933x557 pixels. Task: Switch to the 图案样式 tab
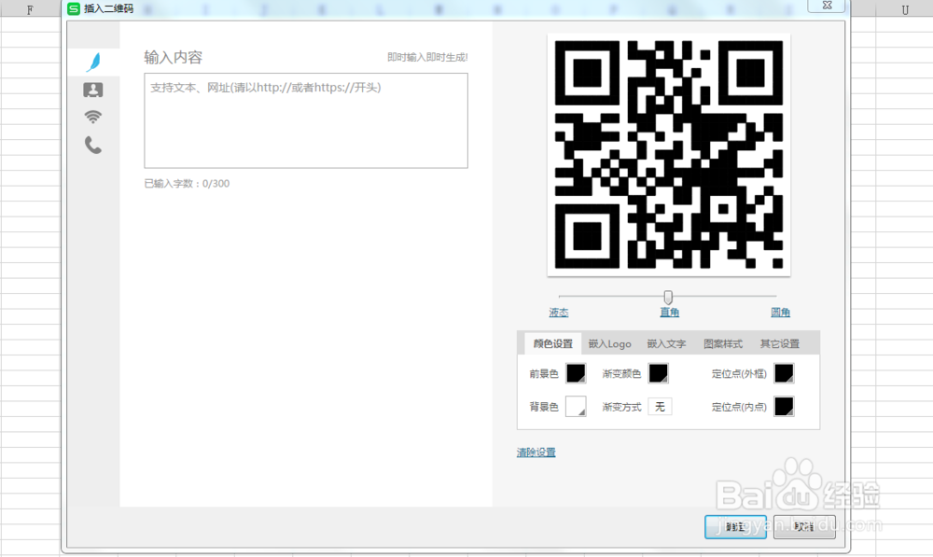(723, 343)
